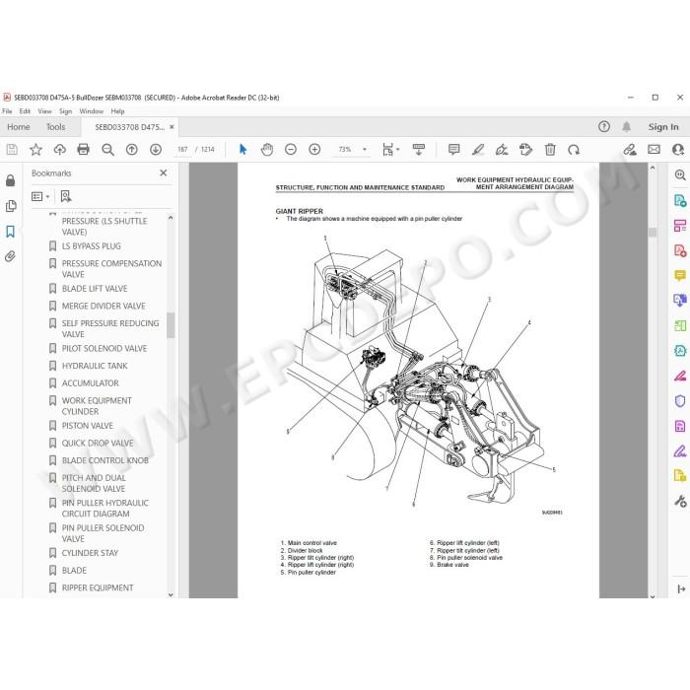Image resolution: width=690 pixels, height=690 pixels.
Task: Go to previous page arrow icon
Action: pyautogui.click(x=131, y=150)
